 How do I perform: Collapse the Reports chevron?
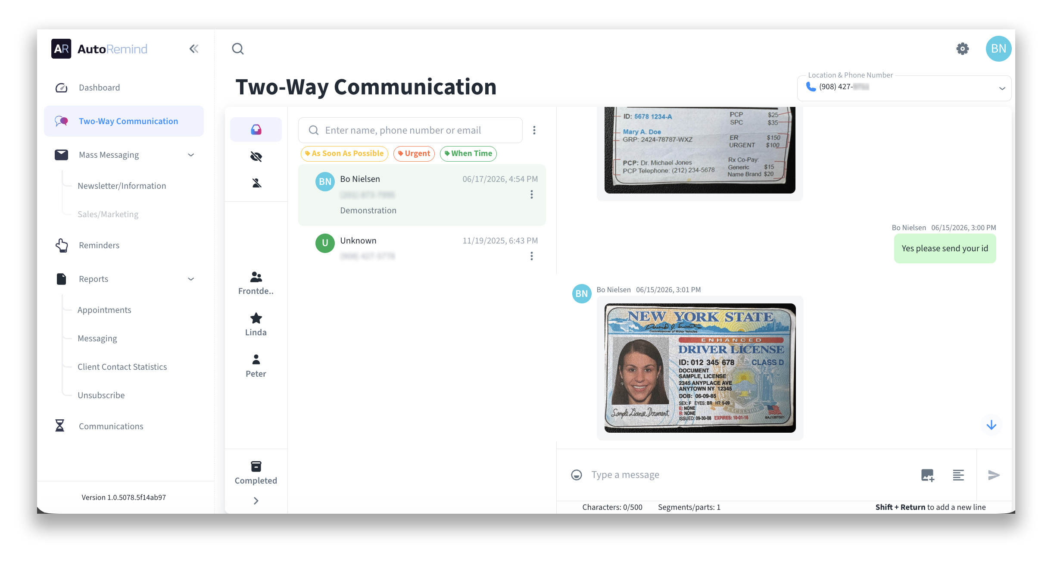point(191,279)
